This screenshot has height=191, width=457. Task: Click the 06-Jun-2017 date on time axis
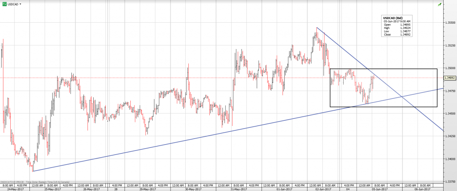pos(421,189)
